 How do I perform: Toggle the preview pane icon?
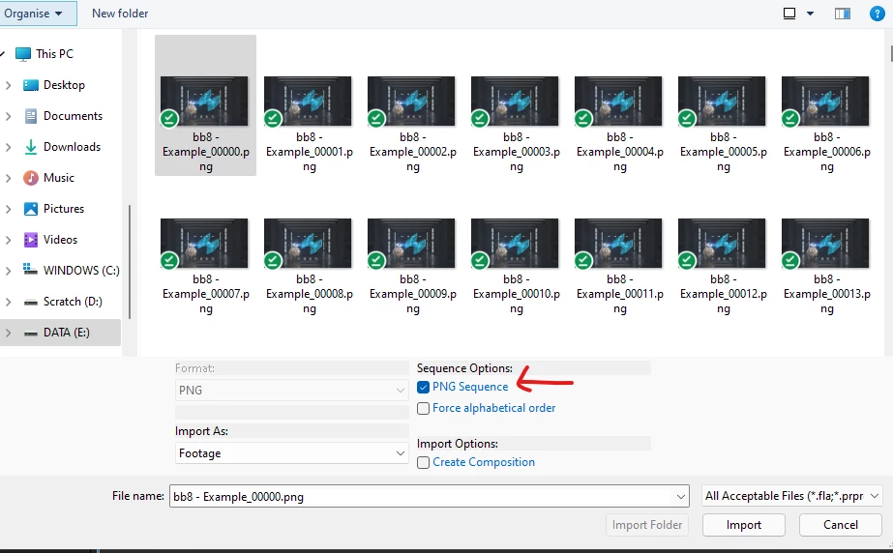coord(843,14)
